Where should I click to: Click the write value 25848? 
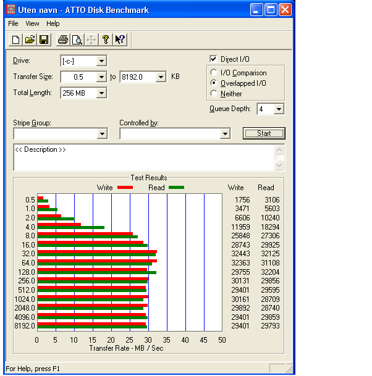point(240,235)
